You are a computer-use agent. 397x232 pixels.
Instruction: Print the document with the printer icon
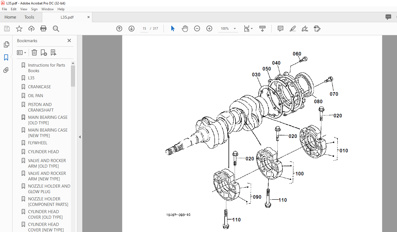[43, 29]
